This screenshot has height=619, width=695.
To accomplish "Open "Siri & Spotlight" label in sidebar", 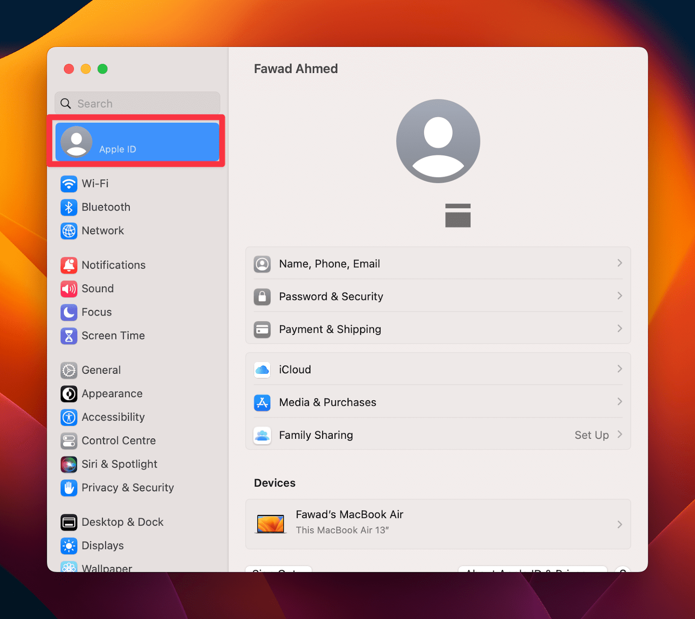I will 119,464.
